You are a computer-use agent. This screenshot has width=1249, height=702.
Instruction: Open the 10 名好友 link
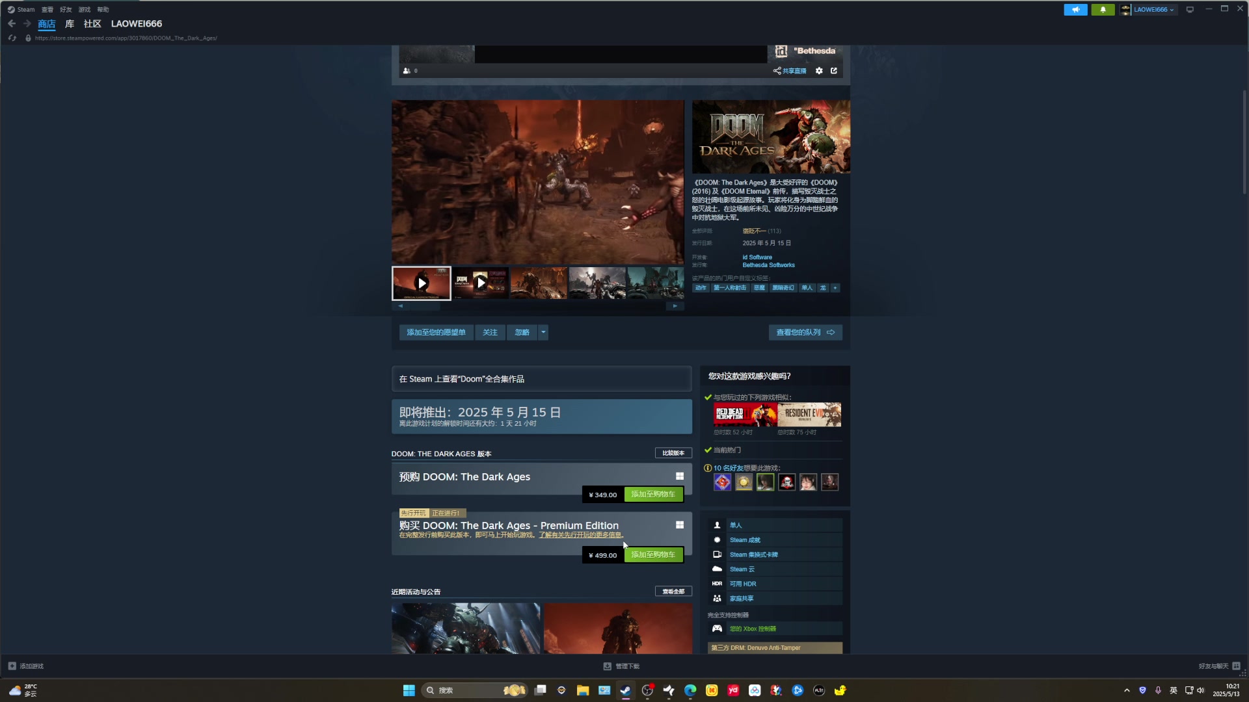728,468
